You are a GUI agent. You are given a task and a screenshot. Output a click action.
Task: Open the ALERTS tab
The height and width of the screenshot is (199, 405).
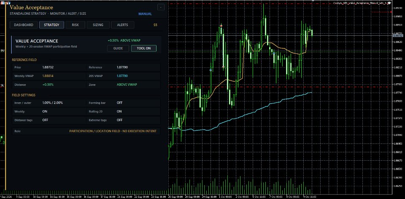pyautogui.click(x=122, y=25)
